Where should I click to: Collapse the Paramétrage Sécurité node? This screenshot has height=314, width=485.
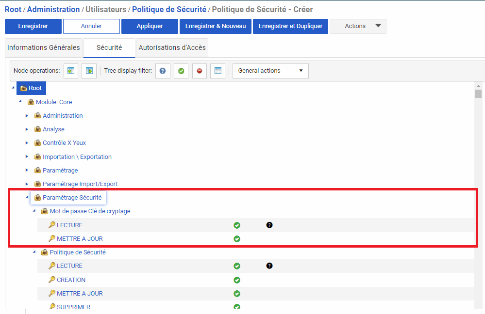coord(27,197)
